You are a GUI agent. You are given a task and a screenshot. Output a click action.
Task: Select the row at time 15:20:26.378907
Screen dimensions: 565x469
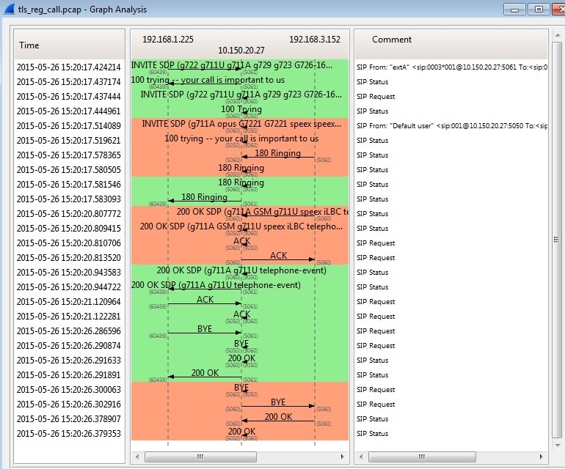pos(68,419)
